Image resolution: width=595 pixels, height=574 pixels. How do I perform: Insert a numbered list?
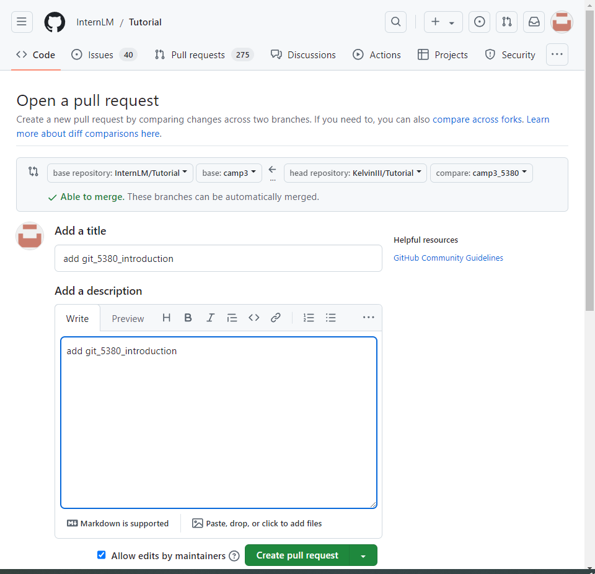click(x=309, y=318)
